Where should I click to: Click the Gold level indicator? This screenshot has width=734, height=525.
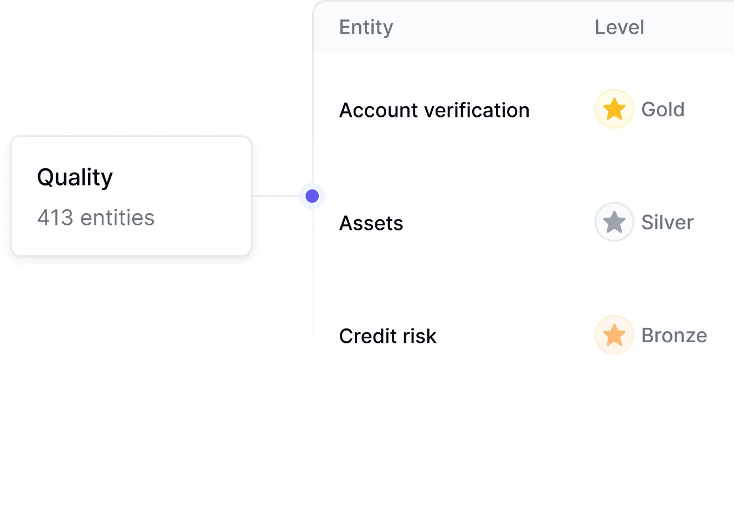tap(663, 109)
